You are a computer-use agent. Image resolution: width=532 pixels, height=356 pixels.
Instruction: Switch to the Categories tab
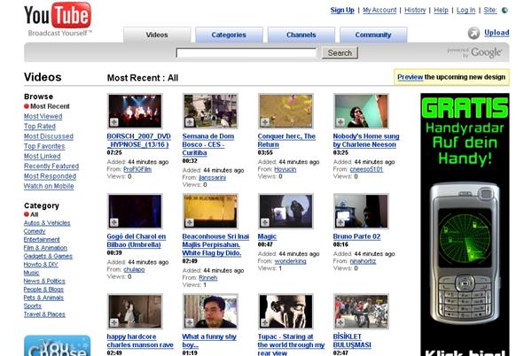point(229,35)
